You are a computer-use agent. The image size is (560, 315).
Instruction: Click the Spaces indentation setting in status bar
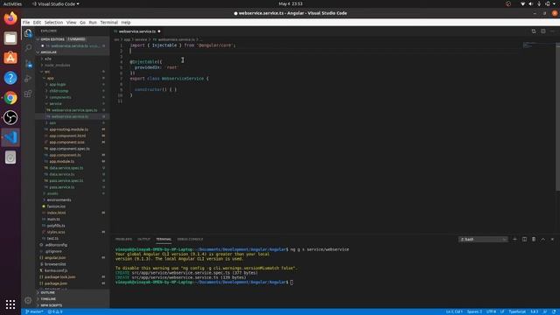click(474, 311)
